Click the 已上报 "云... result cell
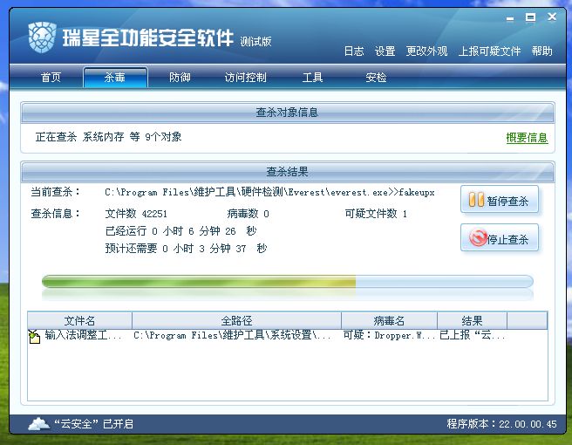 [473, 335]
